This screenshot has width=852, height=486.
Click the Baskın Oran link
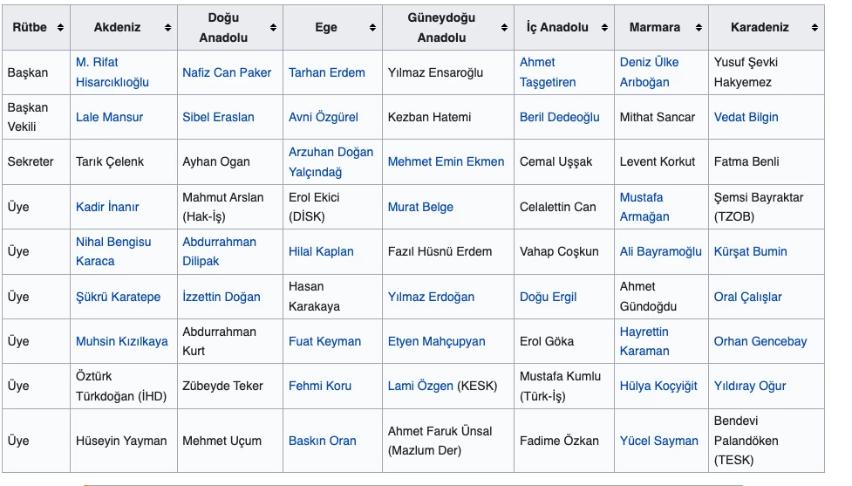coord(323,441)
